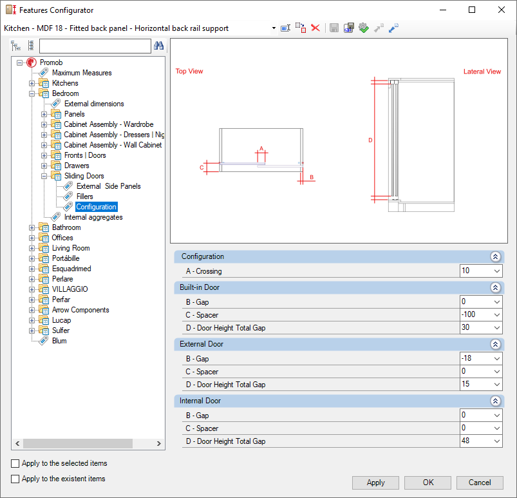
Task: Select Cabinet Assembly - Wall Cabinet item
Action: click(113, 145)
